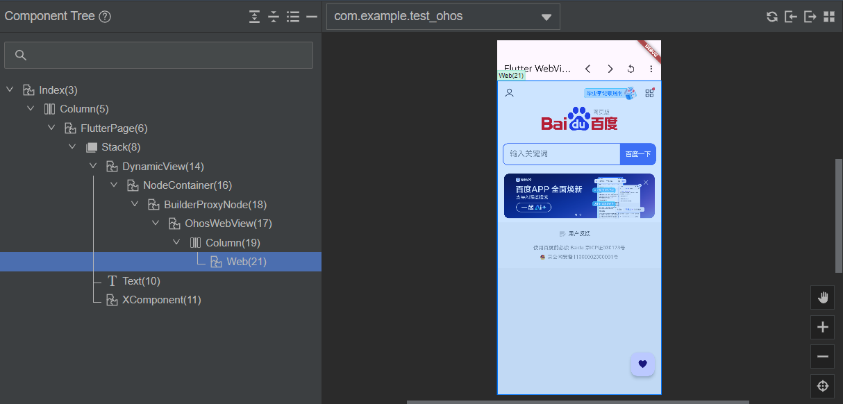The height and width of the screenshot is (404, 843).
Task: Zoom in with the plus button
Action: (823, 327)
